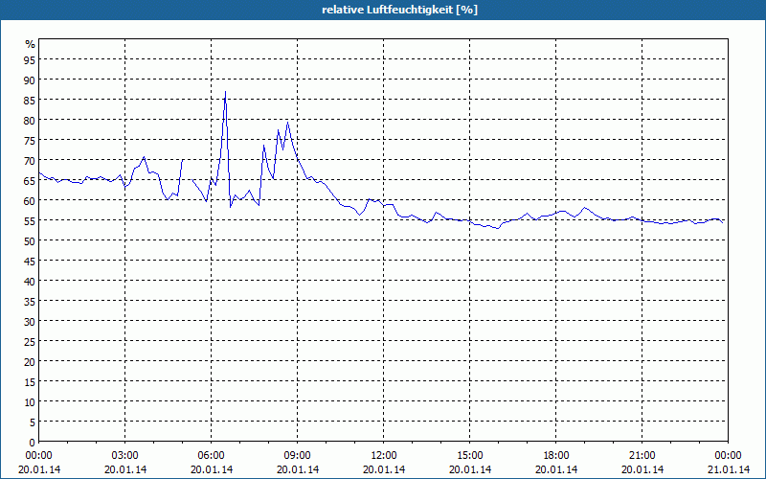The height and width of the screenshot is (479, 766).
Task: Click the humidity peak near 87% after 06:00
Action: coord(225,92)
